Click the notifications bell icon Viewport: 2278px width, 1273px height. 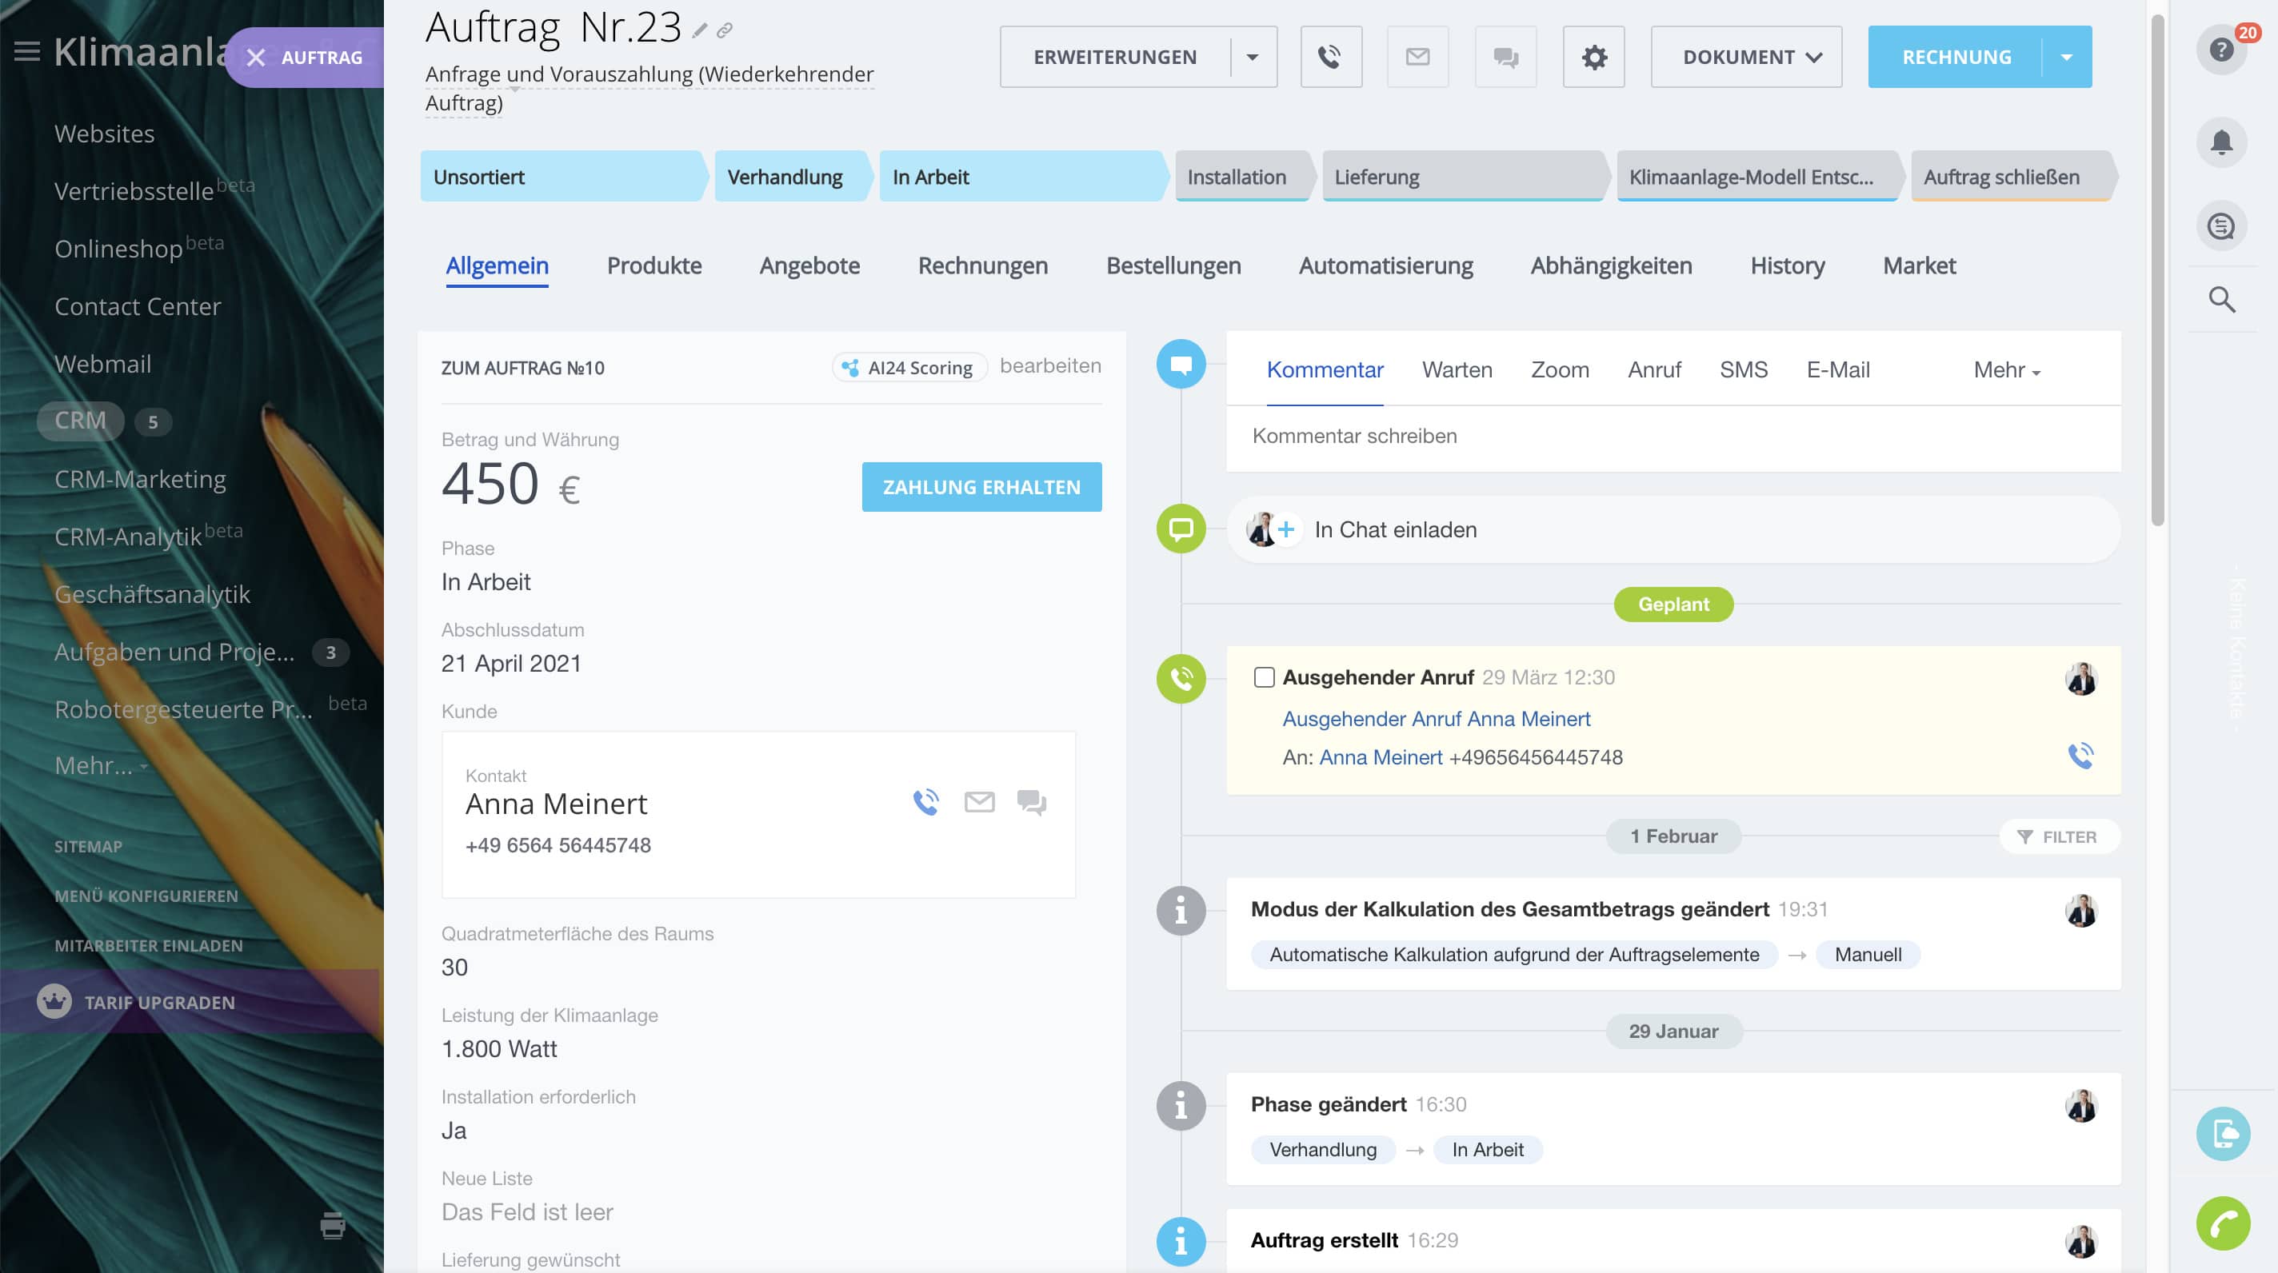(2220, 142)
